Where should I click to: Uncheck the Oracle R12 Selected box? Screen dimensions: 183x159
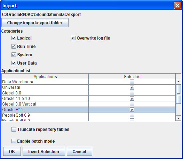[x=132, y=109]
